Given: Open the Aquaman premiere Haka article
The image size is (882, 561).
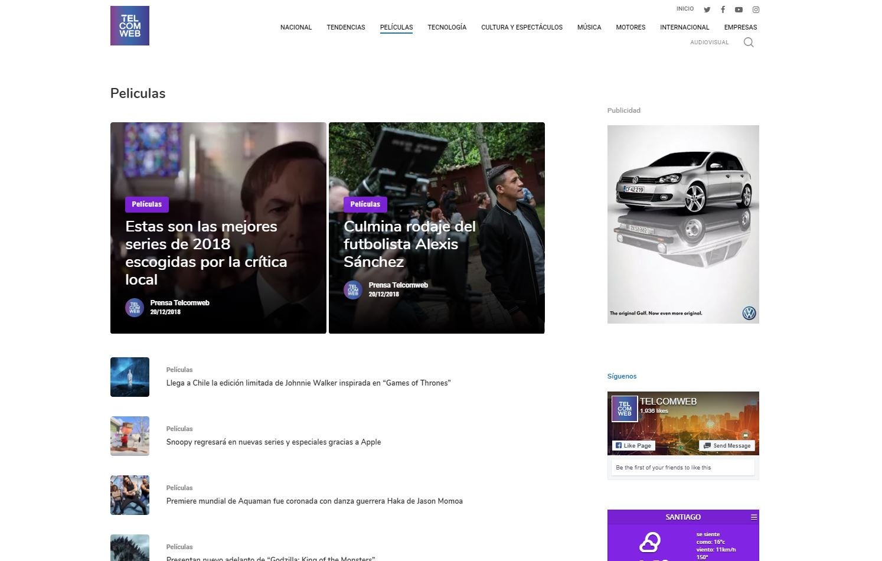Looking at the screenshot, I should pyautogui.click(x=314, y=501).
